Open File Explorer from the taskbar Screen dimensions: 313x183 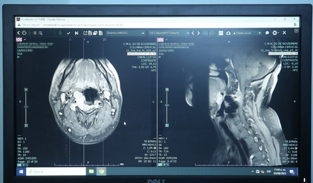point(91,171)
